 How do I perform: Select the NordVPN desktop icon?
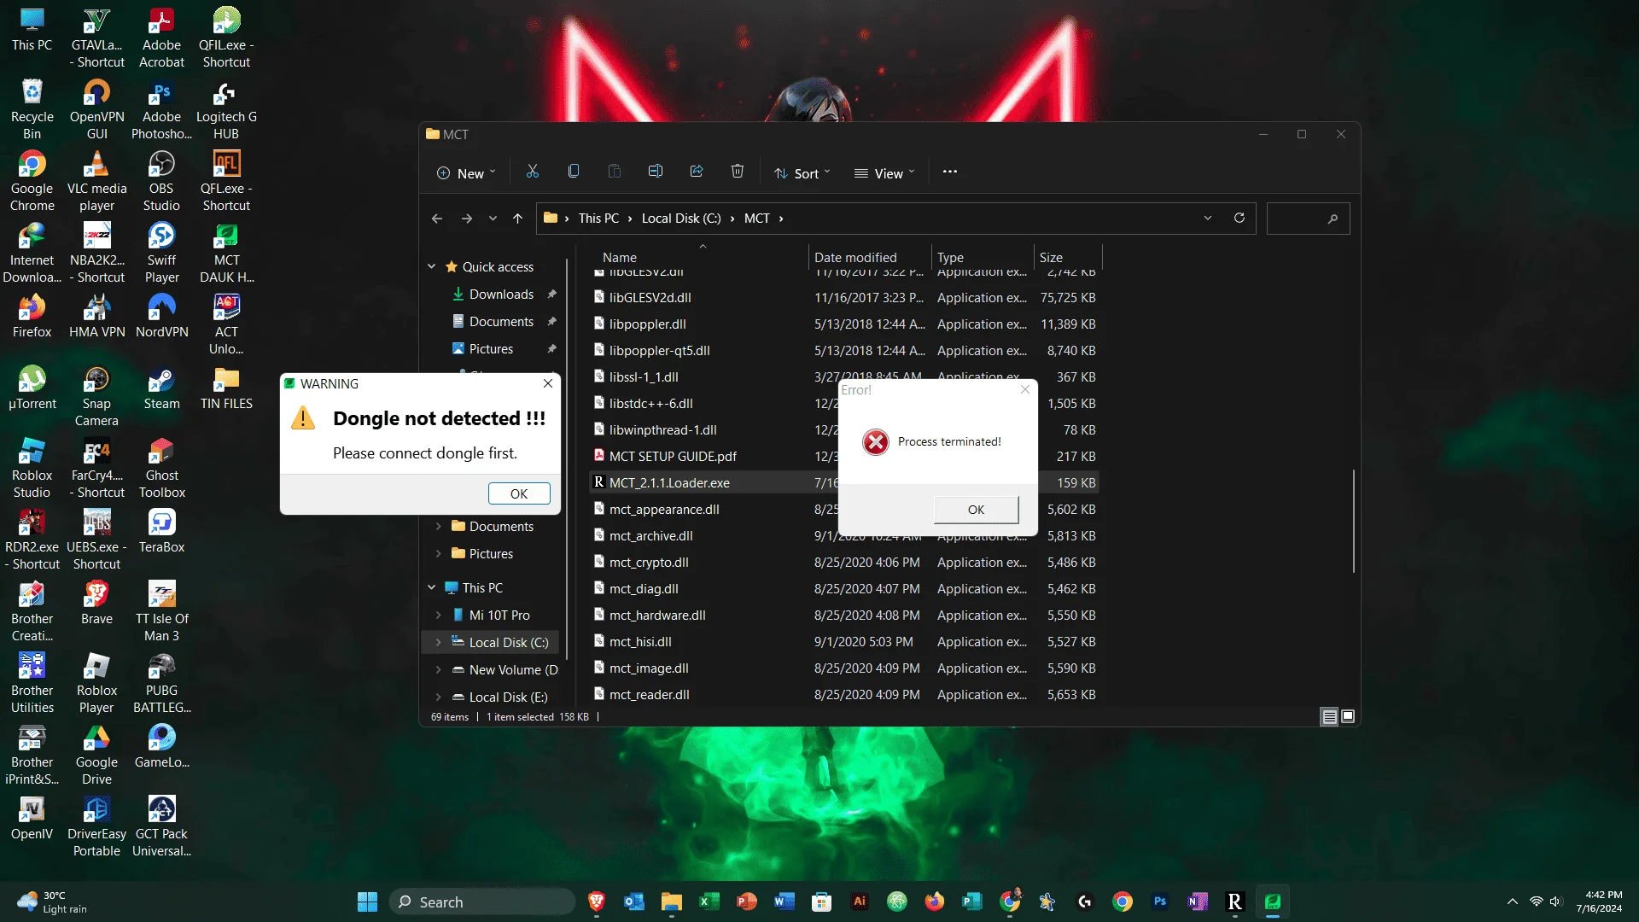[161, 316]
